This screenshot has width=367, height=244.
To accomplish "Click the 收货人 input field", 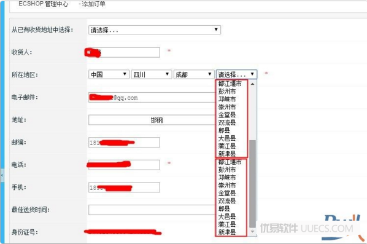I will click(124, 52).
